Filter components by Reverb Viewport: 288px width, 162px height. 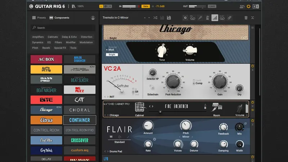[x=46, y=48]
